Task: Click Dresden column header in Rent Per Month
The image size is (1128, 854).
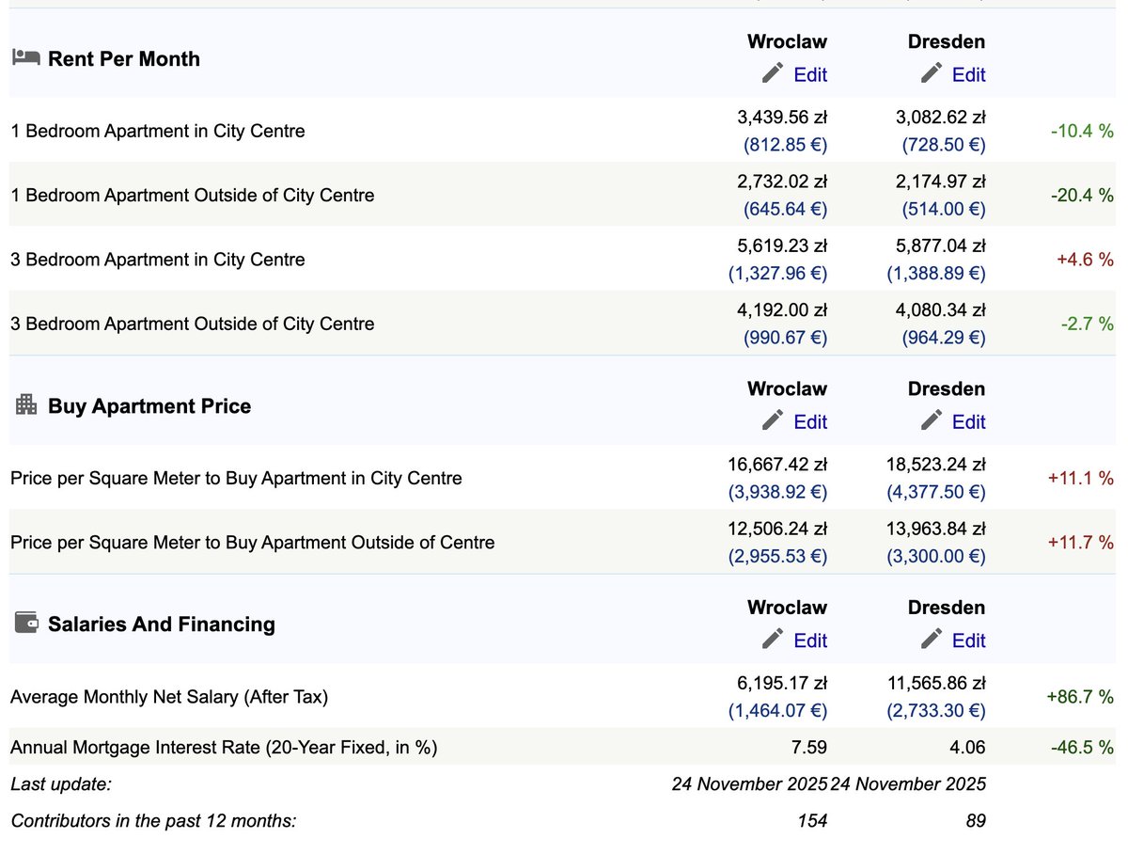Action: point(947,41)
